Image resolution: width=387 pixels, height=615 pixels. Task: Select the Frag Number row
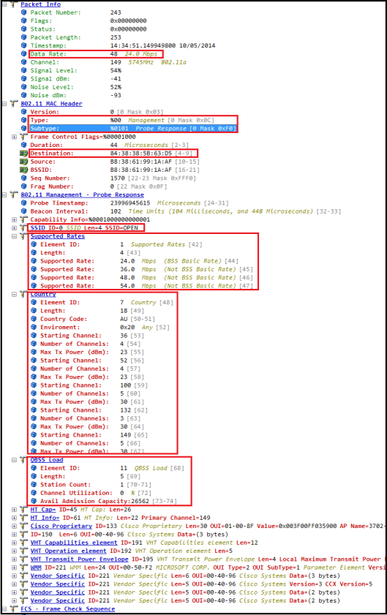coord(94,186)
